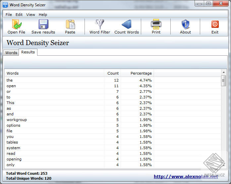Minimize the Word Density Seizer window
The image size is (231, 184).
click(x=200, y=4)
